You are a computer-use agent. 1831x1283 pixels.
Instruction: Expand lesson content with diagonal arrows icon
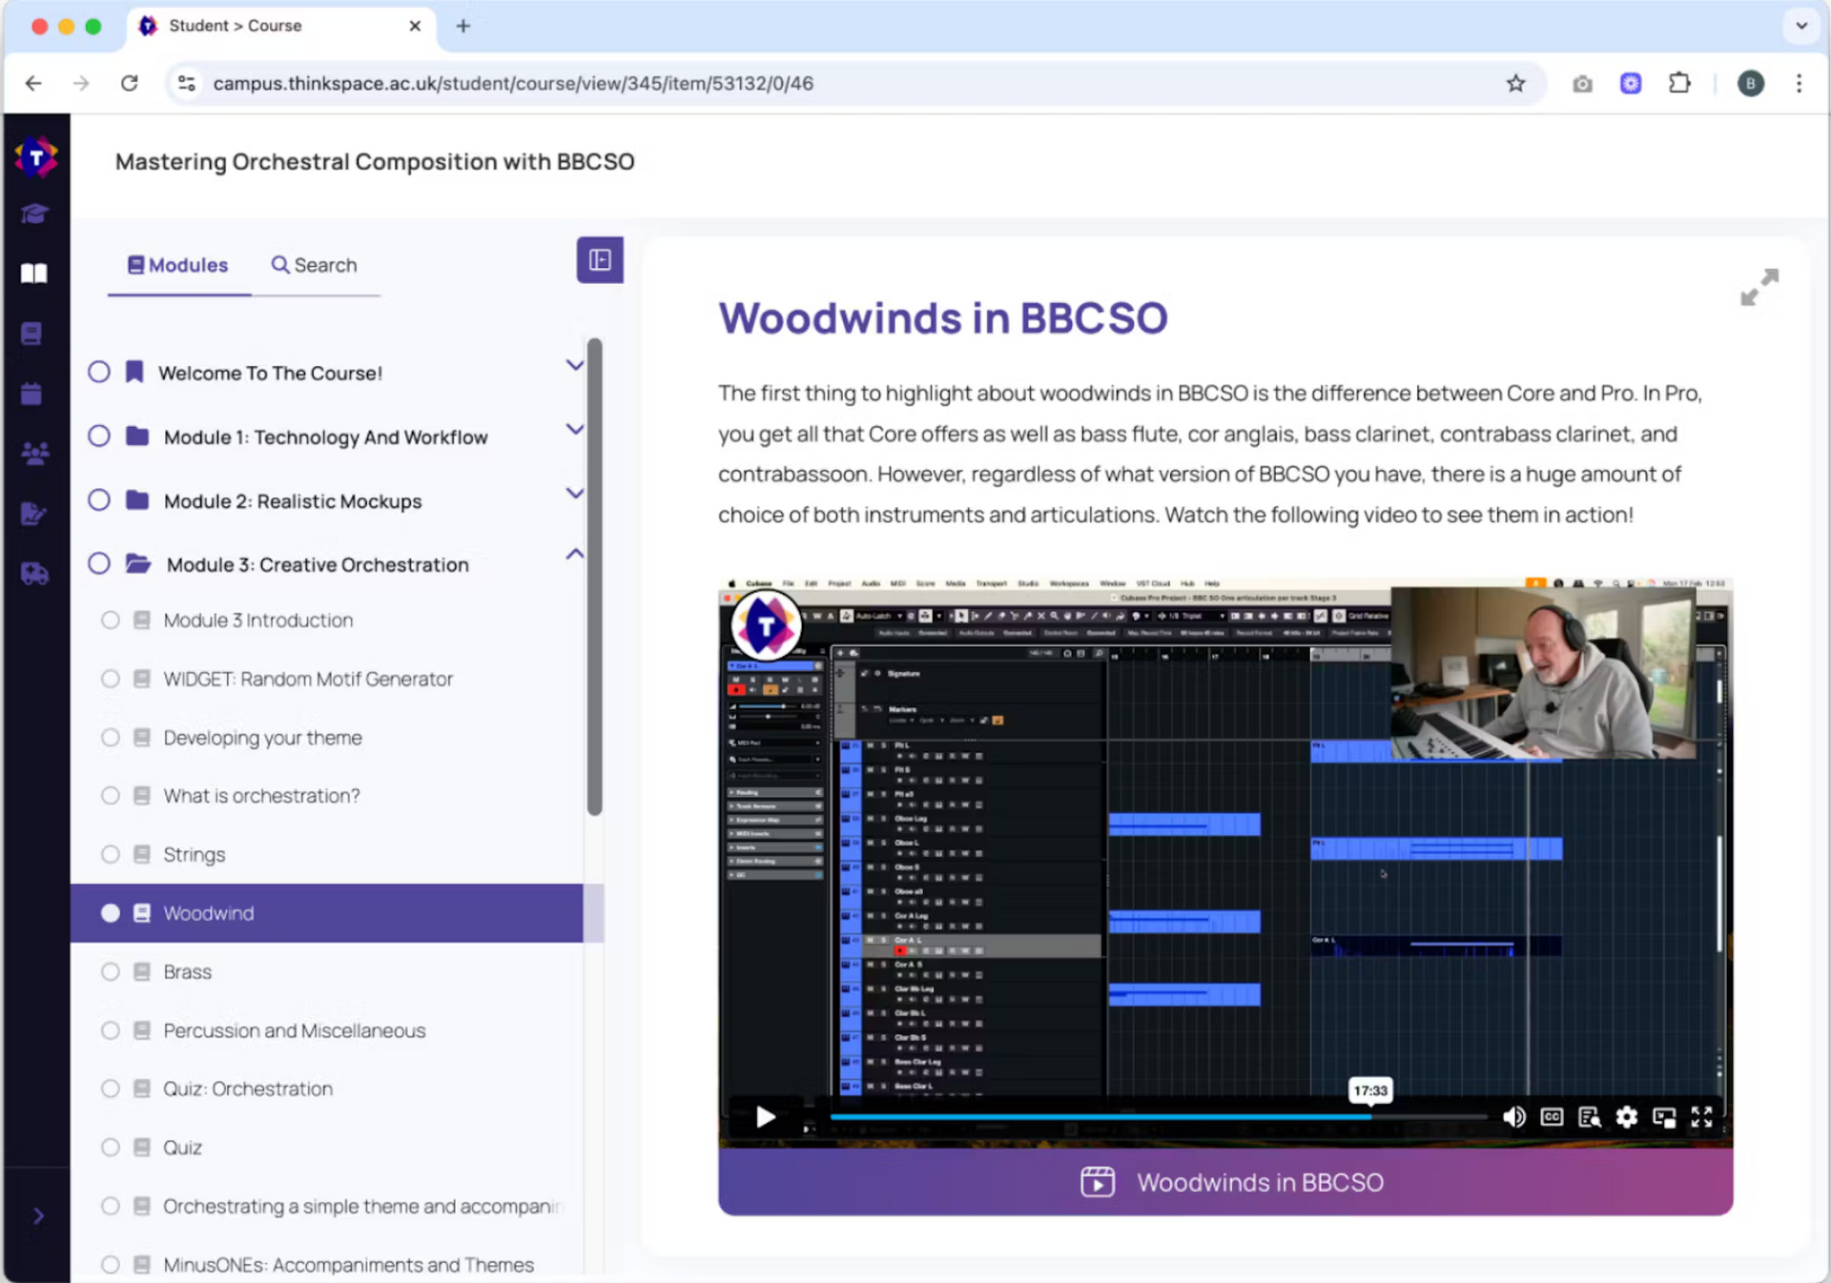point(1759,287)
